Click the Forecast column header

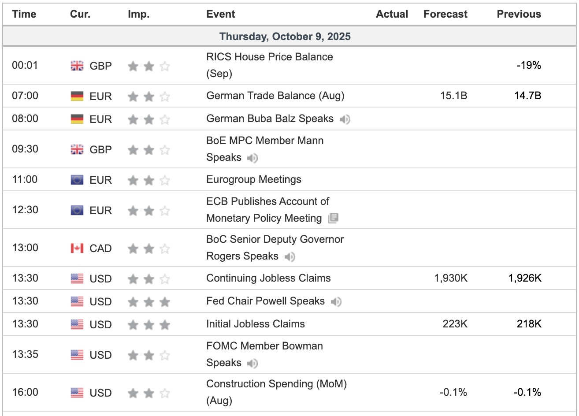(445, 14)
